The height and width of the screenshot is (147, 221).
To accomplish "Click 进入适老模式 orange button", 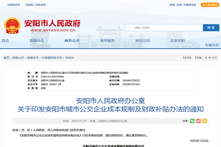I will tap(209, 5).
